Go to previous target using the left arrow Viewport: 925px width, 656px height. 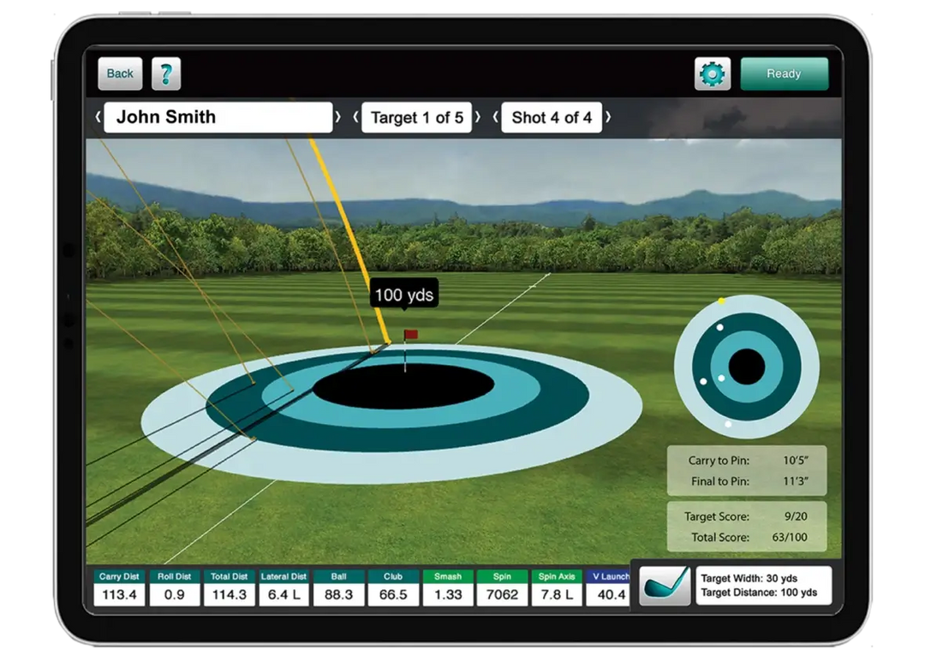coord(355,117)
